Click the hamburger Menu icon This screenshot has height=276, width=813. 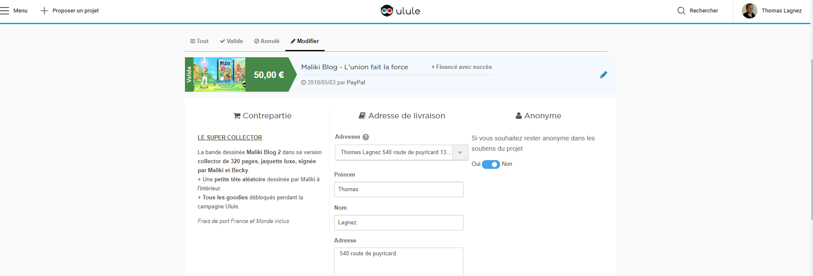pyautogui.click(x=5, y=11)
